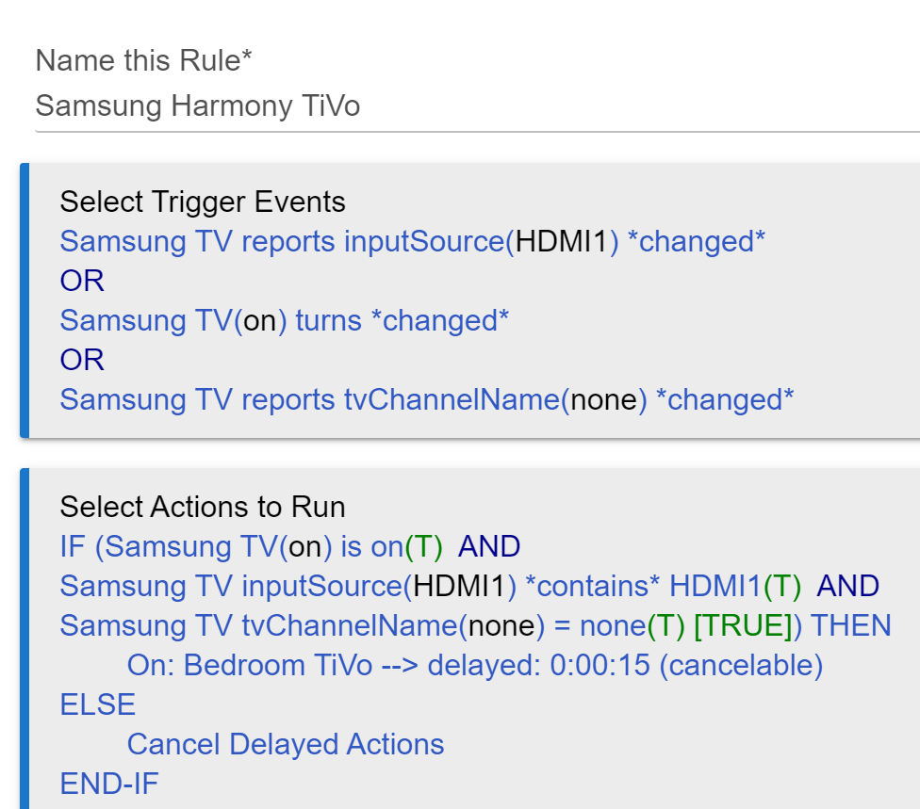The width and height of the screenshot is (920, 809).
Task: Click the AND after the is on(T) condition
Action: [489, 546]
